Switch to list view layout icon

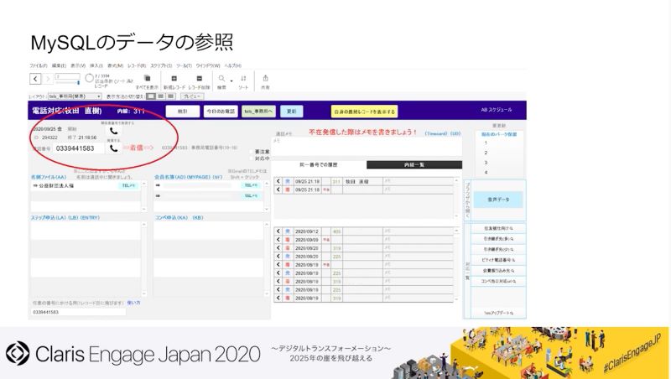click(x=160, y=96)
